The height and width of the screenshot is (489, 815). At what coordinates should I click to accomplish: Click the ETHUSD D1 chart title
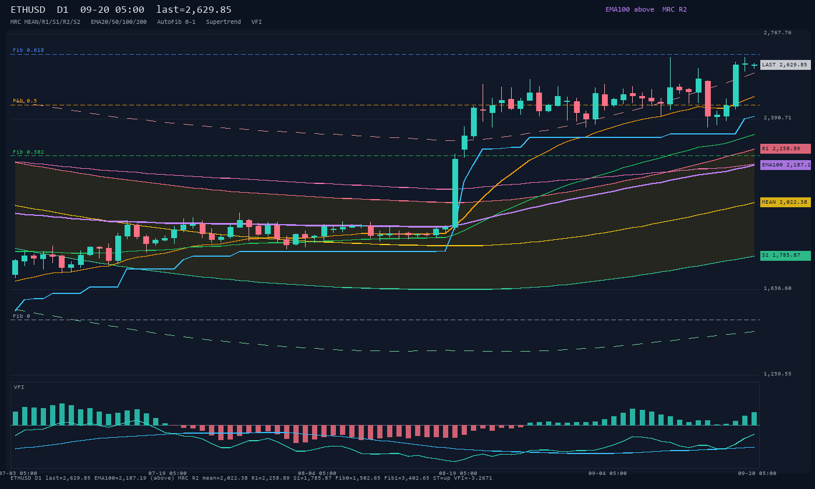40,9
